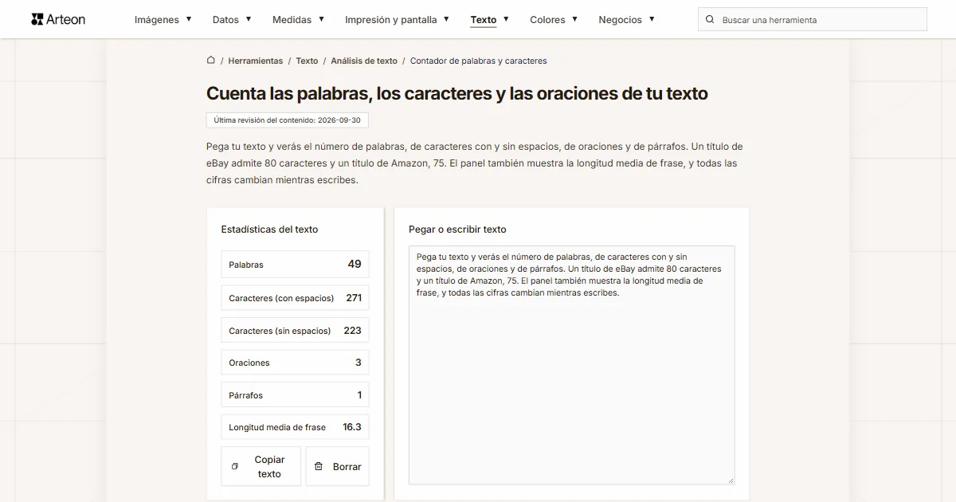Go to Análisis de texto breadcrumb
The height and width of the screenshot is (502, 956).
[364, 61]
